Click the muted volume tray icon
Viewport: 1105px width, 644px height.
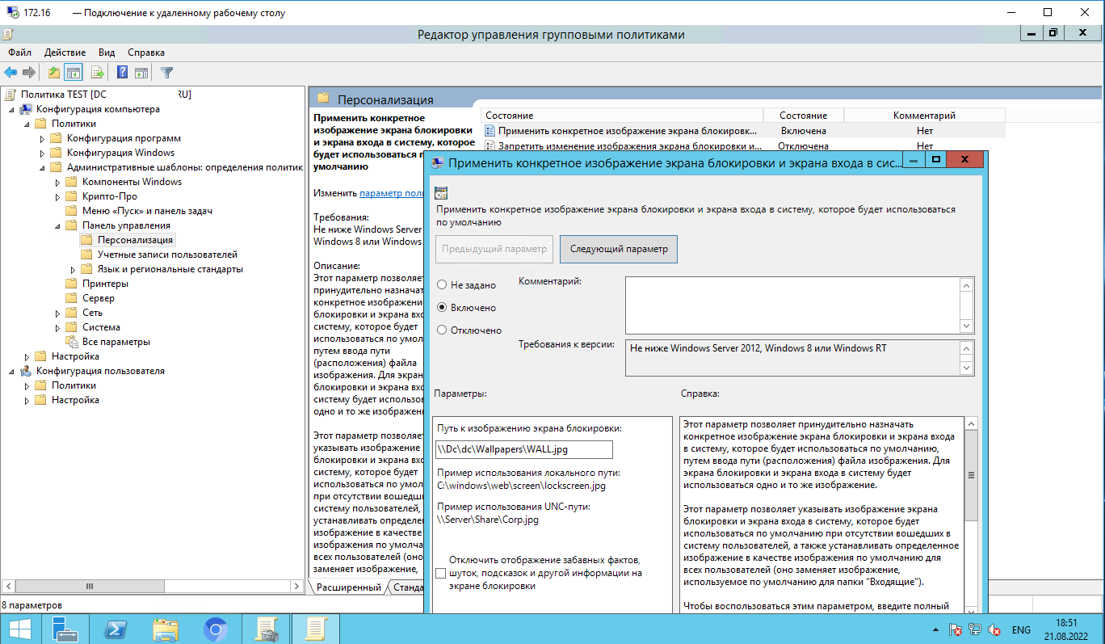(x=994, y=629)
